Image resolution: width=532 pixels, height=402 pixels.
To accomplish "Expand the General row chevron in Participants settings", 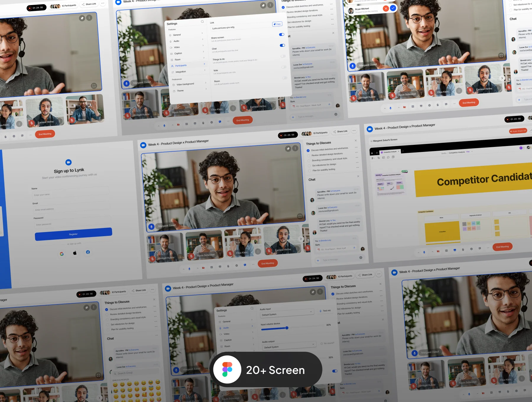I will click(202, 33).
